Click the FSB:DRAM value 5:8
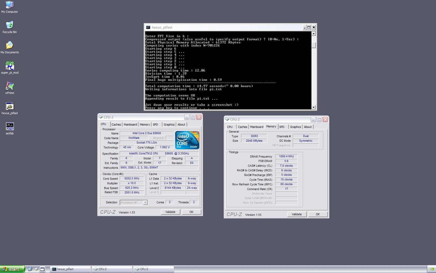 pos(286,161)
